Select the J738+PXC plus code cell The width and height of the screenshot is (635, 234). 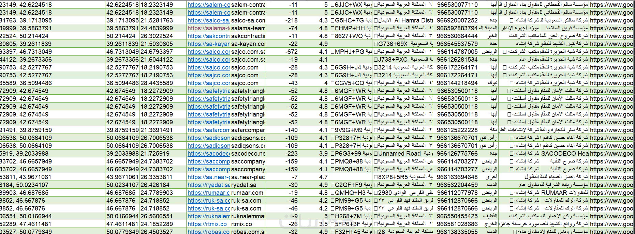coord(403,60)
